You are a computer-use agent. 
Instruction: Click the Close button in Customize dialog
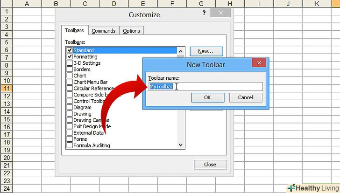point(210,165)
